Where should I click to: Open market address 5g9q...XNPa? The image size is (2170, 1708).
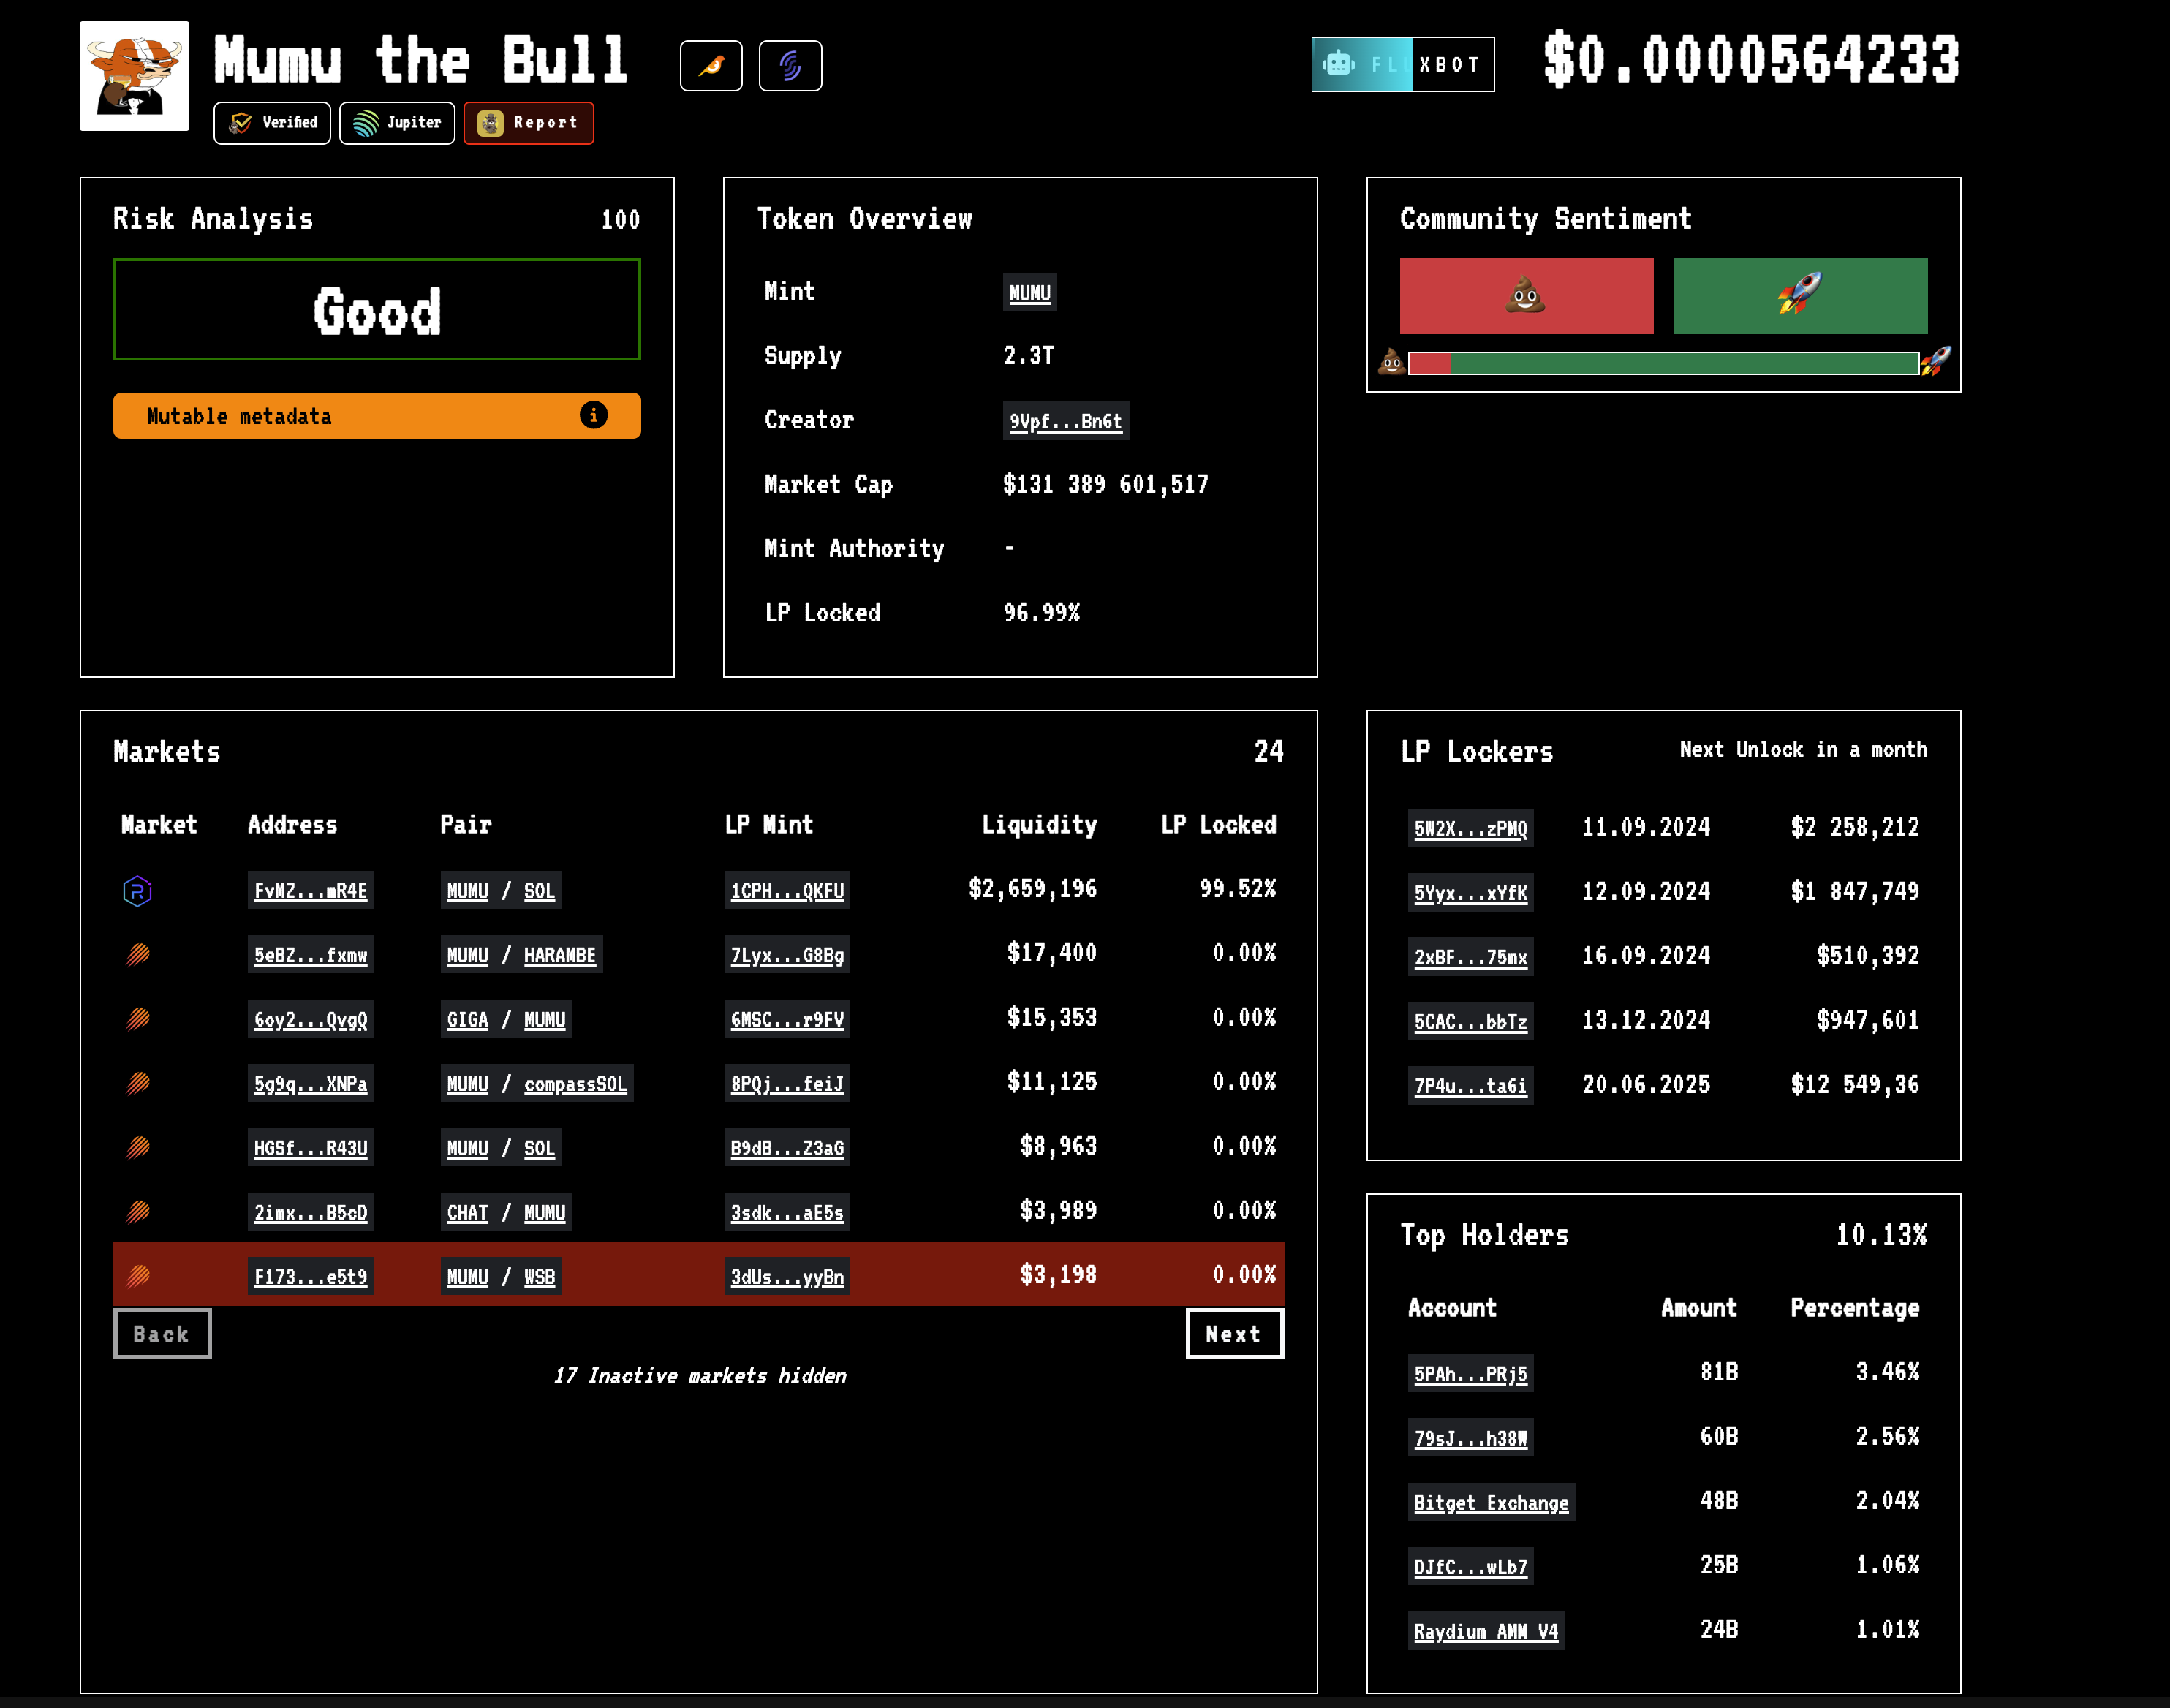311,1083
